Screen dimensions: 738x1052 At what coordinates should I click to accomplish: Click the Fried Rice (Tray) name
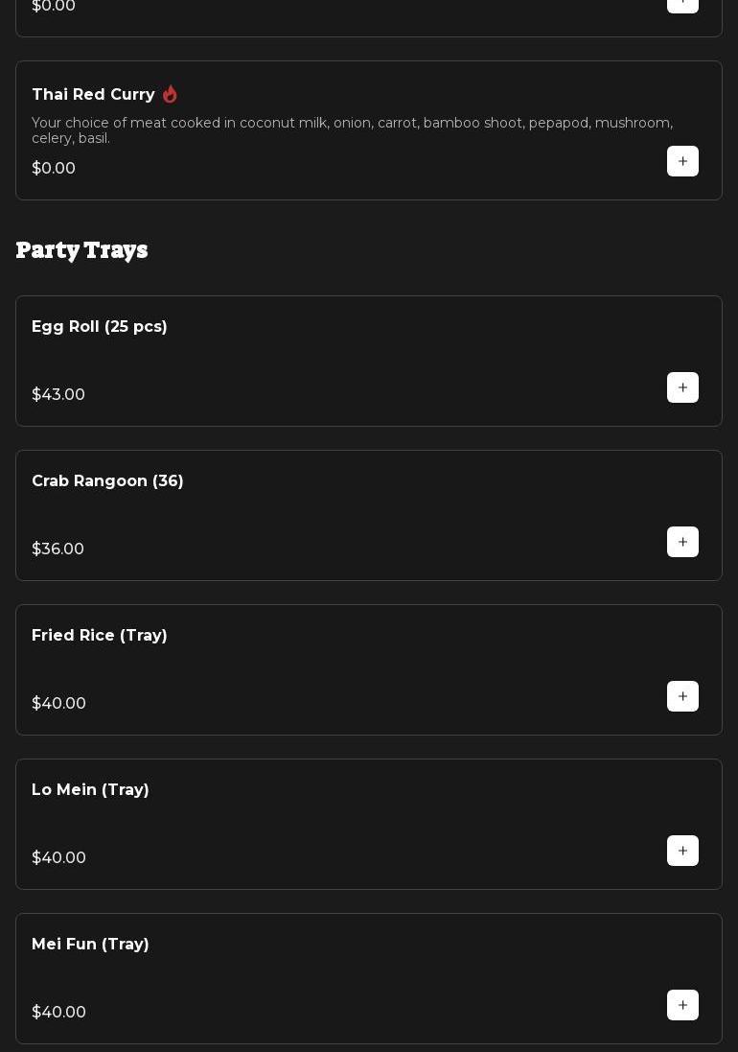[x=100, y=636]
